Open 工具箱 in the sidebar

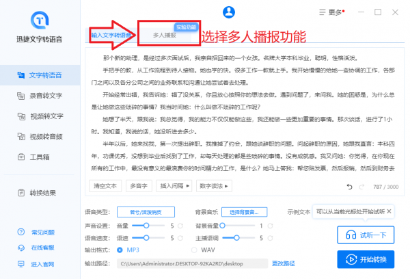pos(40,157)
